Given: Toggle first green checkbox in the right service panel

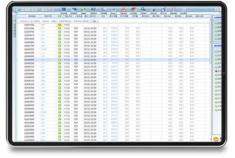Looking at the screenshot, I should (x=216, y=23).
